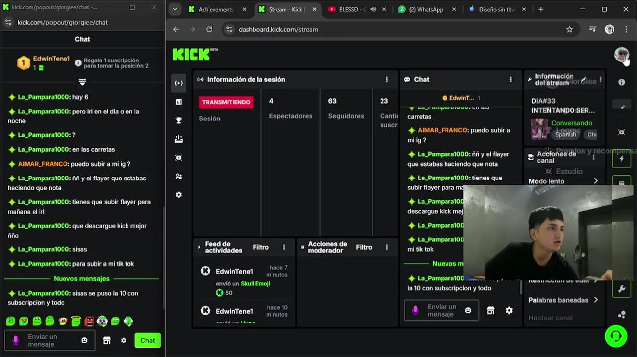Open the settings gear in the dashboard sidebar
This screenshot has height=357, width=637.
tap(179, 195)
